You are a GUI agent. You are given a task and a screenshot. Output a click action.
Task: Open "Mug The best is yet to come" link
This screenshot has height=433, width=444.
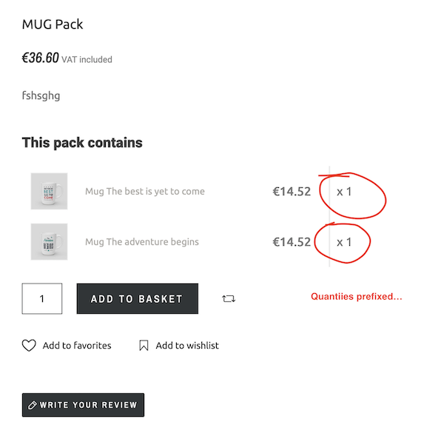(144, 191)
